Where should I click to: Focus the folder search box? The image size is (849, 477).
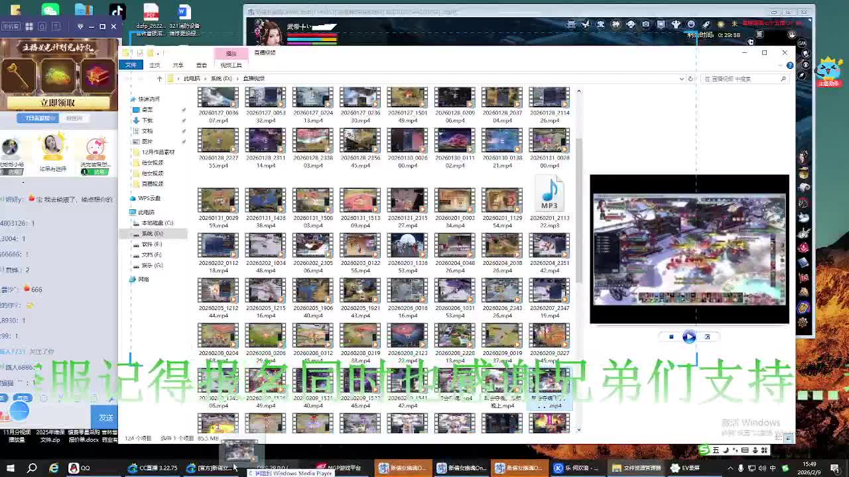point(744,79)
